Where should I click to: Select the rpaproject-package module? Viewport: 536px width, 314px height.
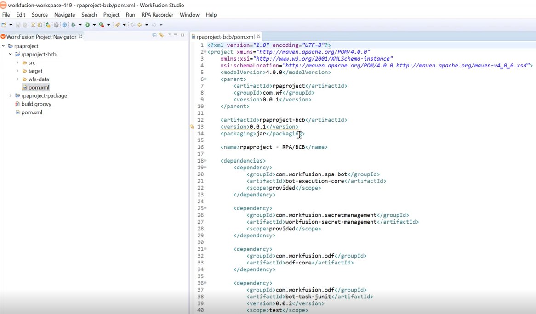[x=44, y=96]
